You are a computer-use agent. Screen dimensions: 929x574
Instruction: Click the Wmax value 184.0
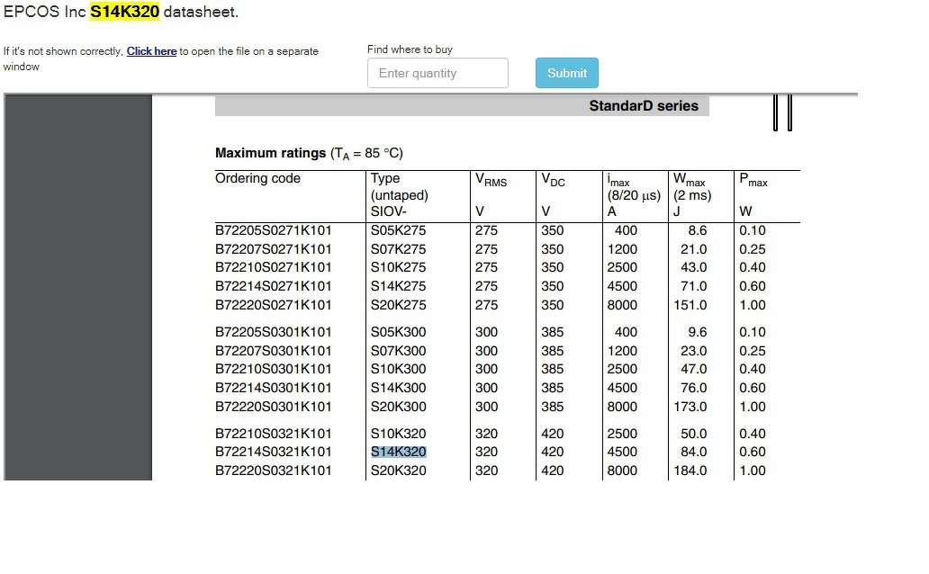pos(690,471)
